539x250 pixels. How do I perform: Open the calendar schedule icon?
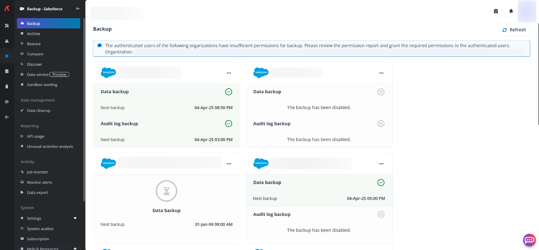pos(496,11)
